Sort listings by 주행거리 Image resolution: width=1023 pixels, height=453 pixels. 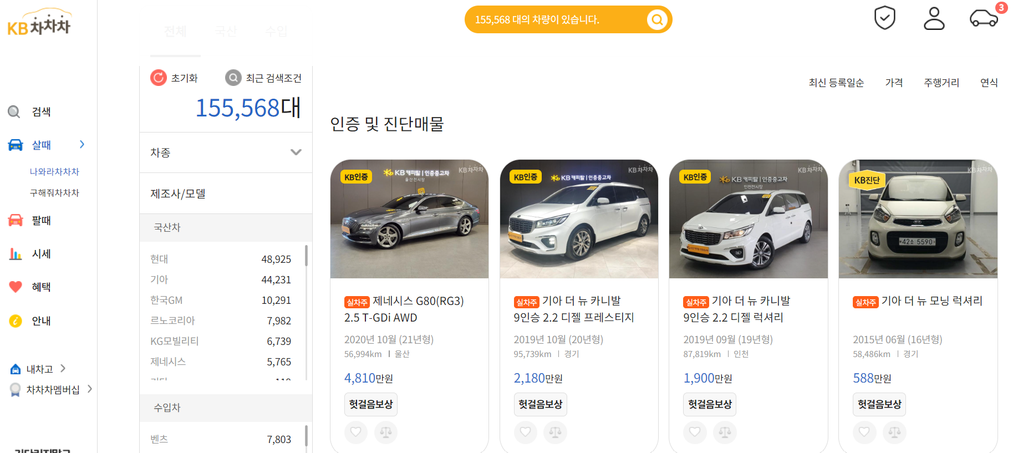[x=941, y=83]
